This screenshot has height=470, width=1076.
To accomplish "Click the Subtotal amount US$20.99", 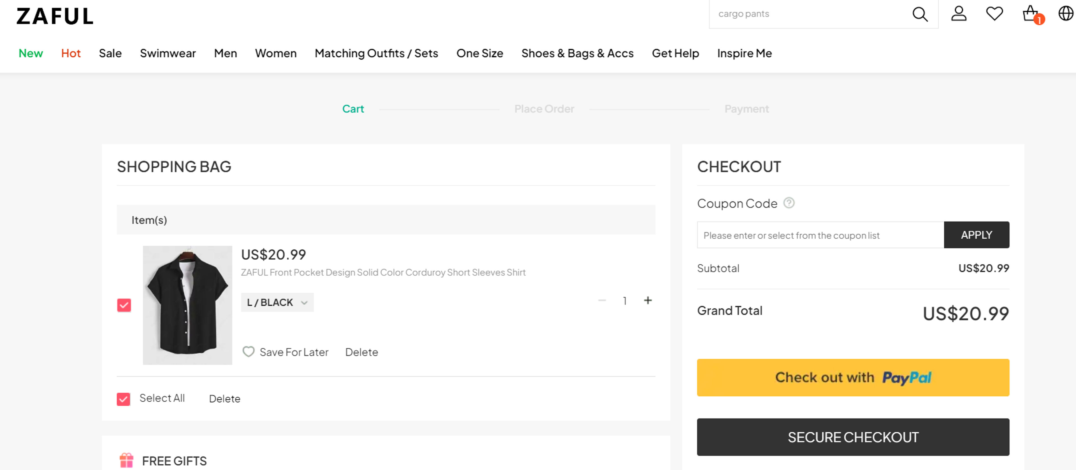I will point(984,268).
